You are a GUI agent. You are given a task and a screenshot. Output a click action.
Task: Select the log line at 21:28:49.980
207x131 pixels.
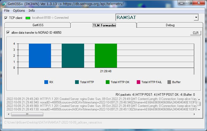(x=101, y=106)
